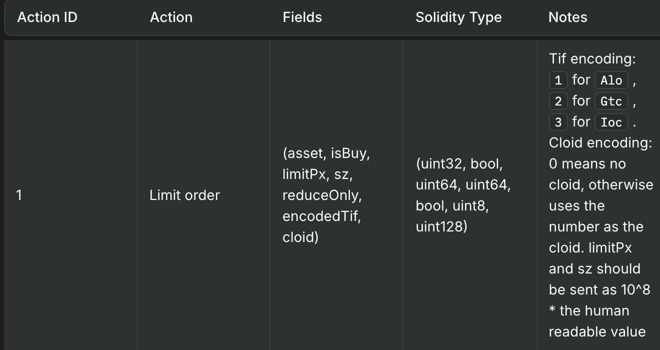
Task: Click the code badge 2 before Gtc
Action: point(558,101)
